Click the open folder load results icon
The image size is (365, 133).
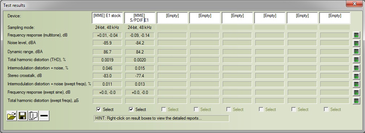point(12,116)
